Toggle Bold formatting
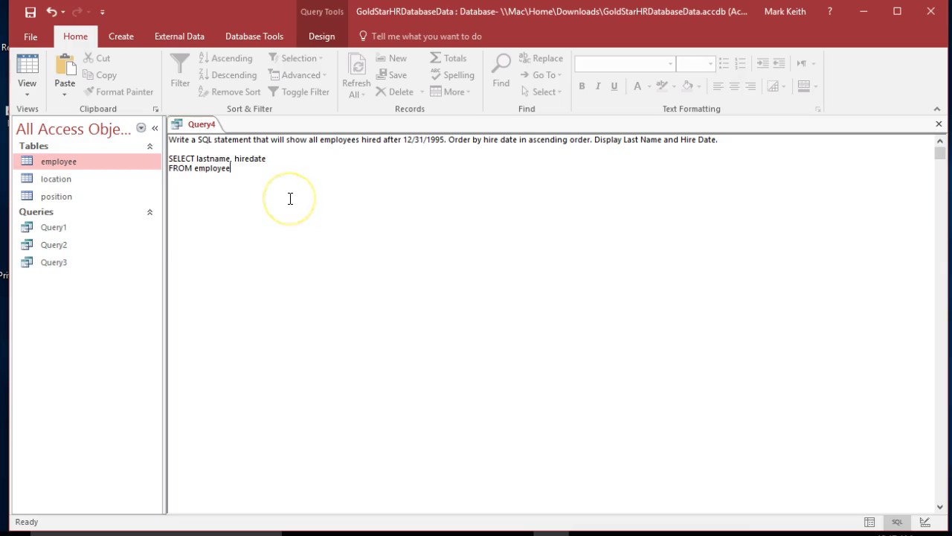Image resolution: width=952 pixels, height=536 pixels. [582, 86]
